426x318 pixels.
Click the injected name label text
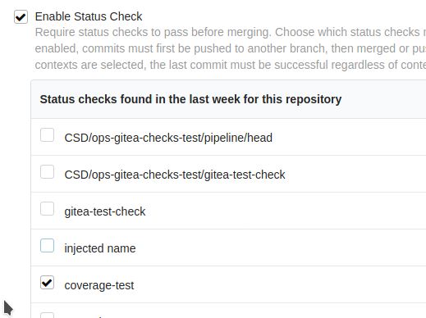point(100,248)
